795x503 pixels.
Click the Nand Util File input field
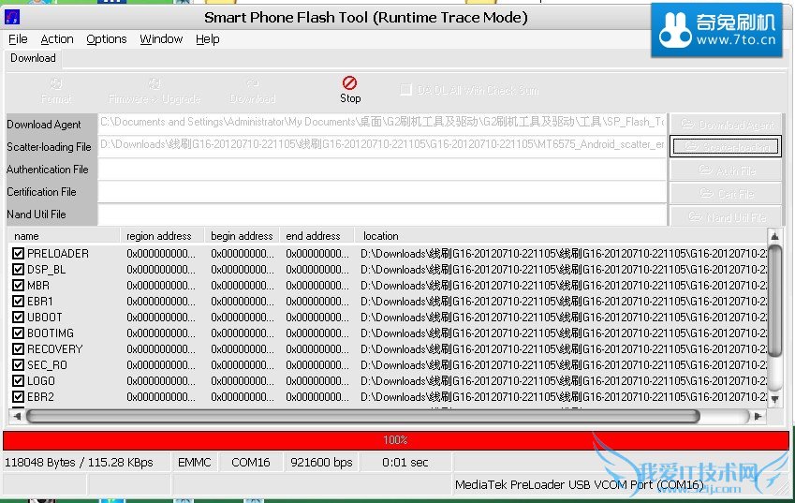click(382, 215)
